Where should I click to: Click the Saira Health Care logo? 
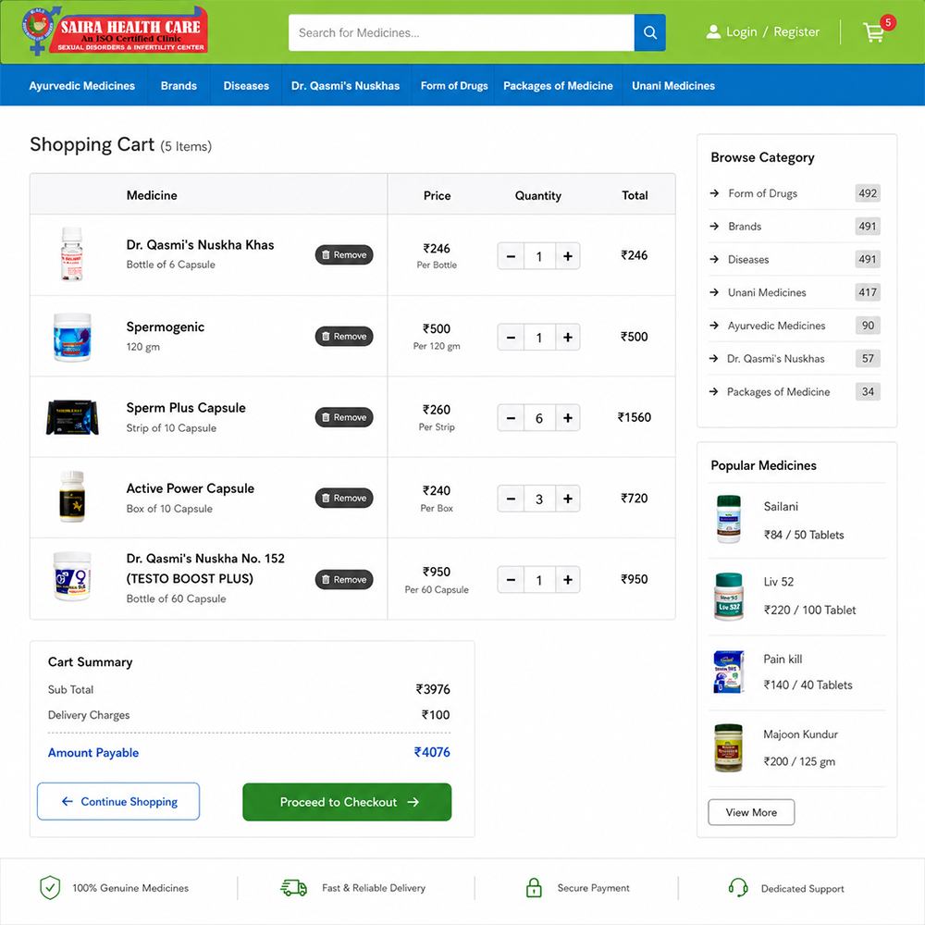coord(115,31)
